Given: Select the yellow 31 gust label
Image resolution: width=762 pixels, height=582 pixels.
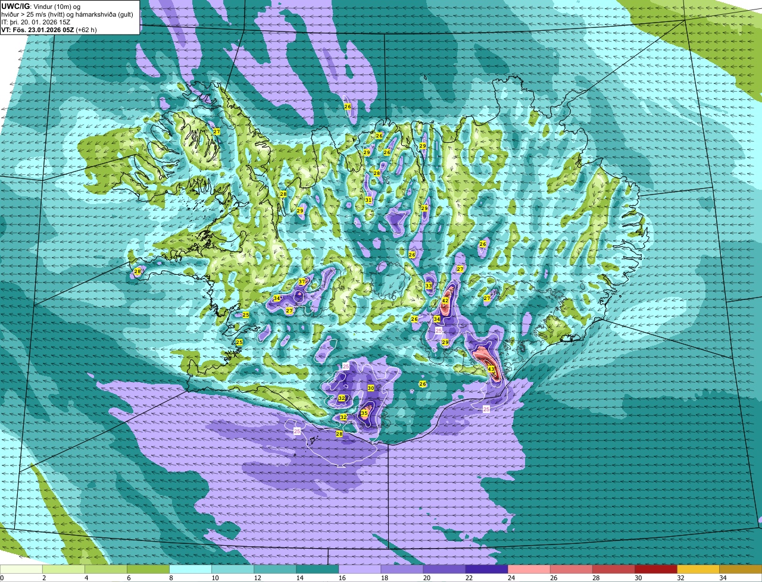Looking at the screenshot, I should (x=368, y=200).
